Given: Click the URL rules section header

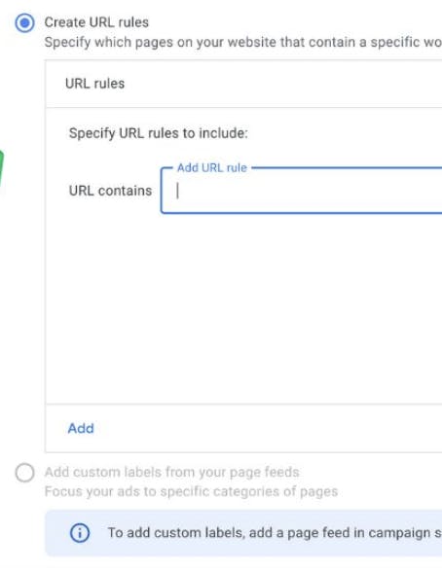Looking at the screenshot, I should click(95, 84).
